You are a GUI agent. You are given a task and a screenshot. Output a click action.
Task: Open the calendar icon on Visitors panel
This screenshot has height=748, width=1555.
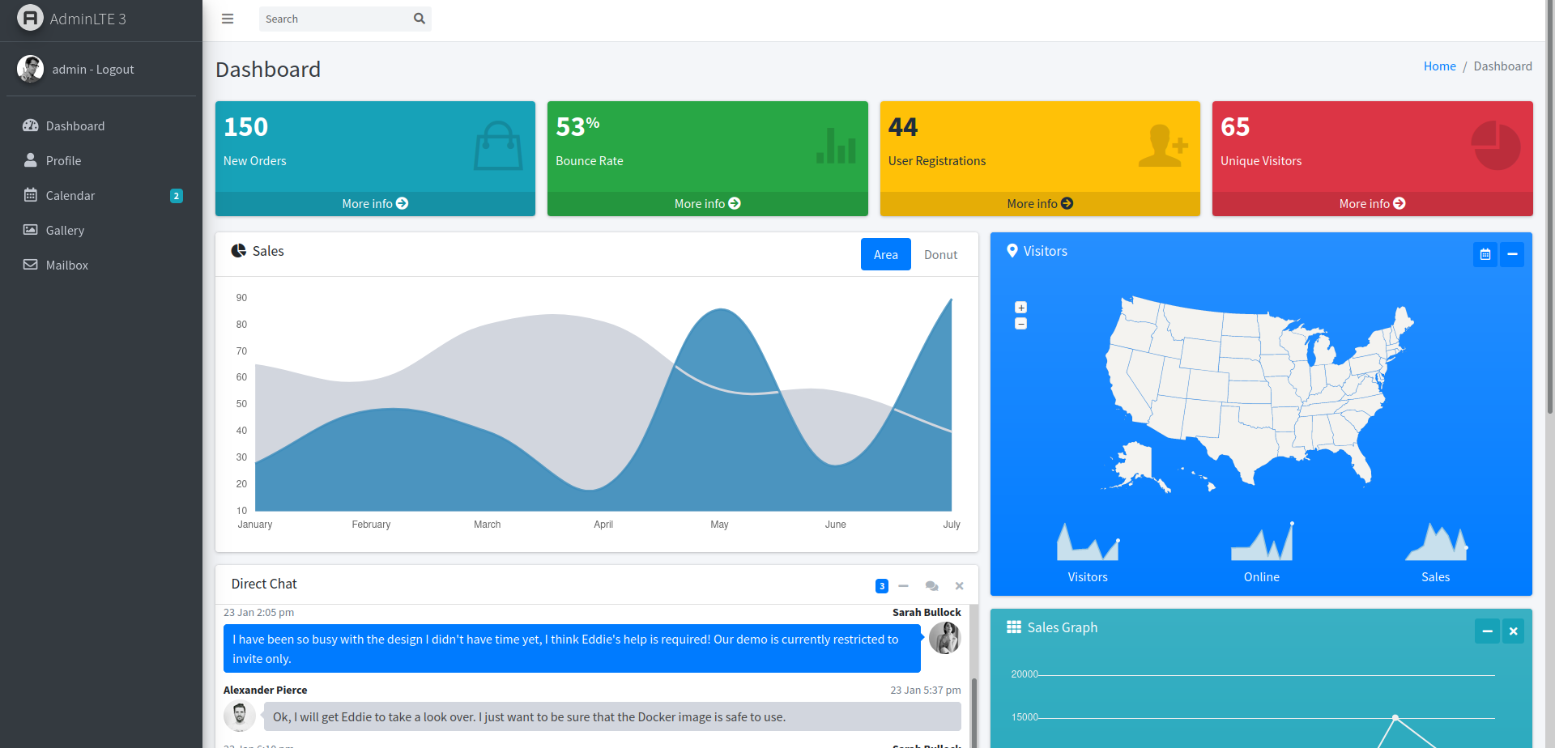(x=1485, y=253)
